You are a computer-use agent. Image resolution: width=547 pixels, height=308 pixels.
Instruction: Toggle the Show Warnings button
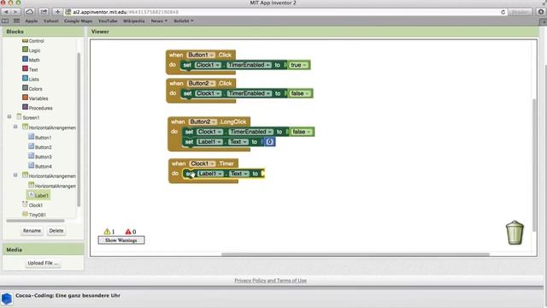click(x=121, y=240)
